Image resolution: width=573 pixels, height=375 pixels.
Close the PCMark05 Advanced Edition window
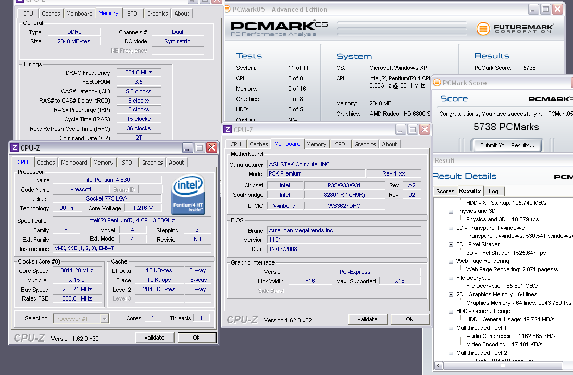point(558,9)
